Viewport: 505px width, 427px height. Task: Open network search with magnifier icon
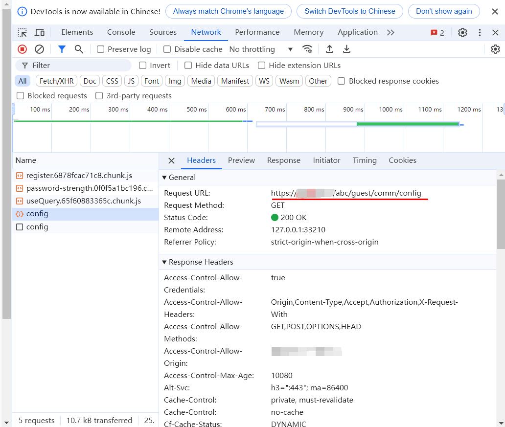point(78,49)
